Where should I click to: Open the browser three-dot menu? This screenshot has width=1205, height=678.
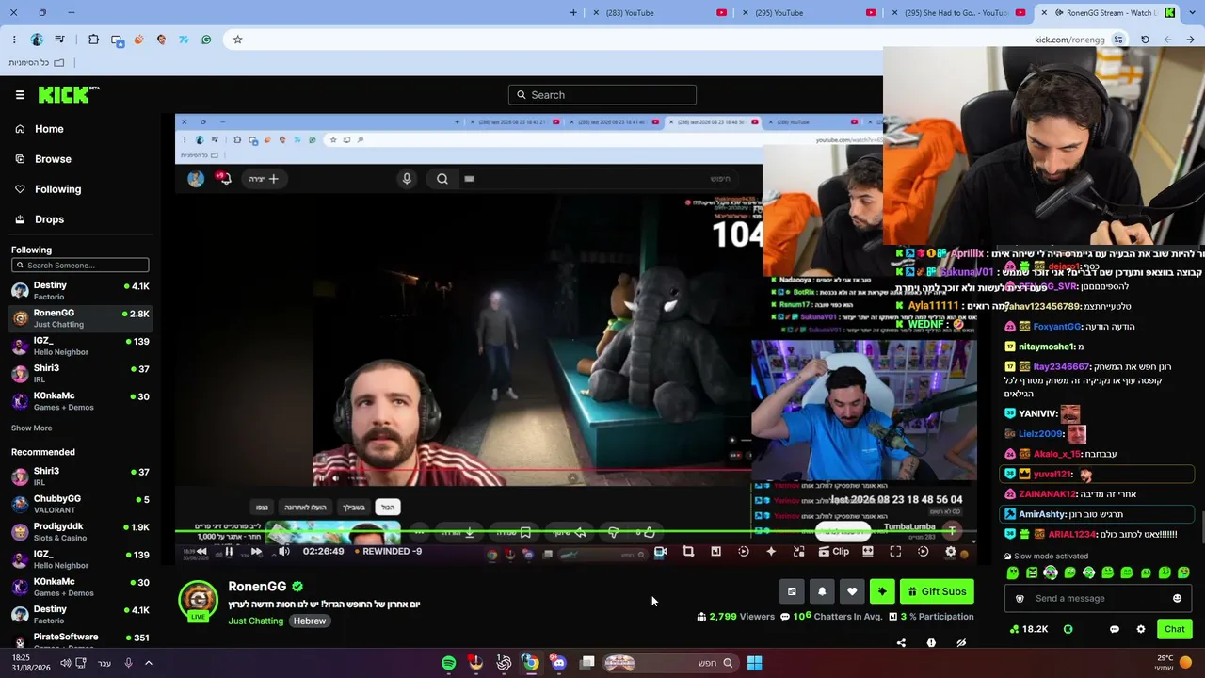click(x=14, y=40)
